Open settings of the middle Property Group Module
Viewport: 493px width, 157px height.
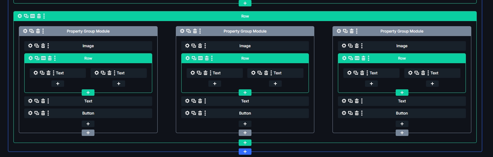pyautogui.click(x=182, y=31)
